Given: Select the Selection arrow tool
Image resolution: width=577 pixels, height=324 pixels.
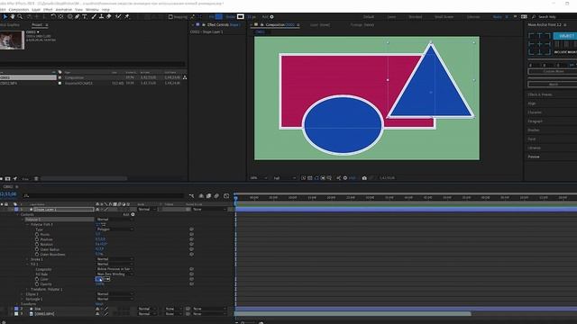Looking at the screenshot, I should pos(5,16).
